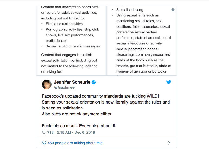
Task: Open the Jennifer Scheurle name link
Action: [x=72, y=82]
